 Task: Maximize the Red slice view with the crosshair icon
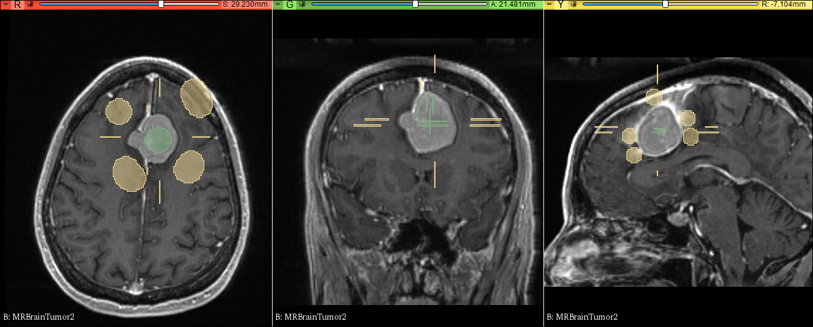pos(30,4)
